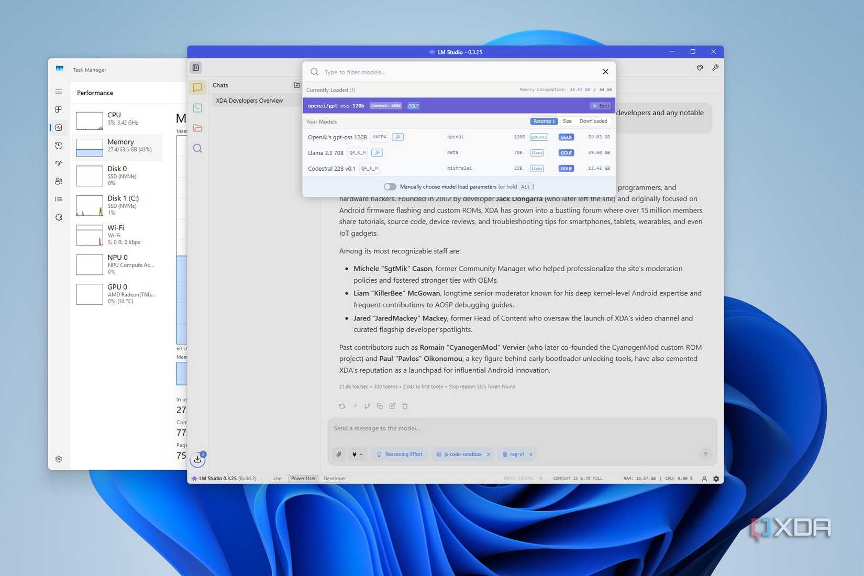
Task: Open the Developer terminal view icon
Action: click(x=197, y=108)
